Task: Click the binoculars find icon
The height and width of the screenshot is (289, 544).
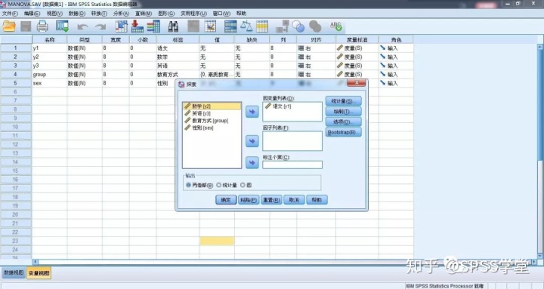Action: pyautogui.click(x=173, y=26)
